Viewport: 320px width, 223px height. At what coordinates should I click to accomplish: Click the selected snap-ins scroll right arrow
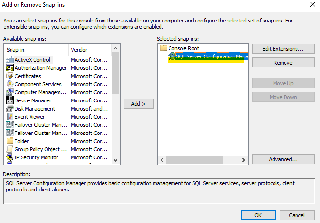click(x=244, y=160)
